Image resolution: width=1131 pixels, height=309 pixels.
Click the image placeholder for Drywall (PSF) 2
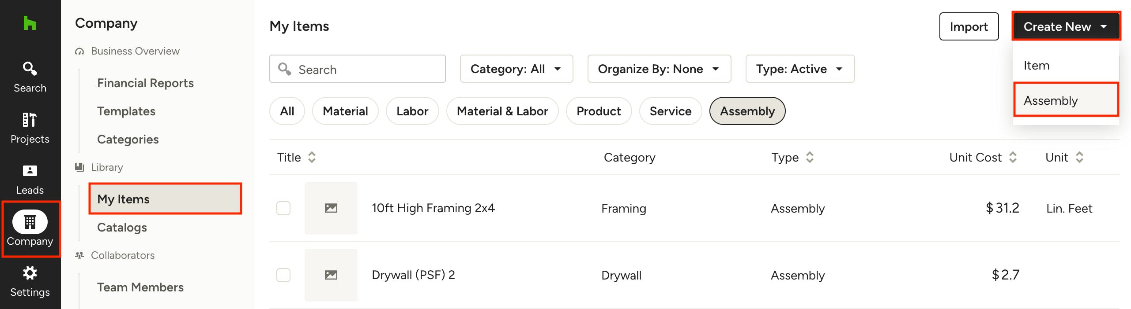(331, 275)
